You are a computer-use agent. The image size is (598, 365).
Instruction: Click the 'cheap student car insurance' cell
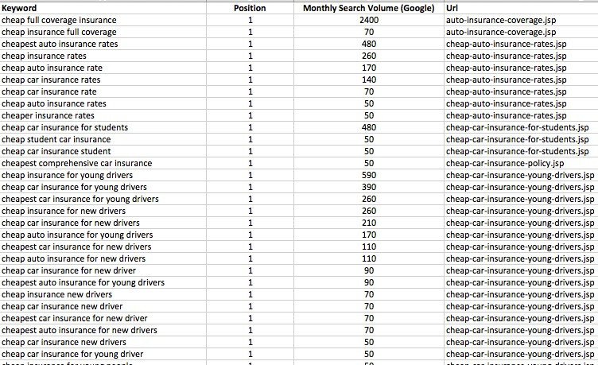click(103, 139)
